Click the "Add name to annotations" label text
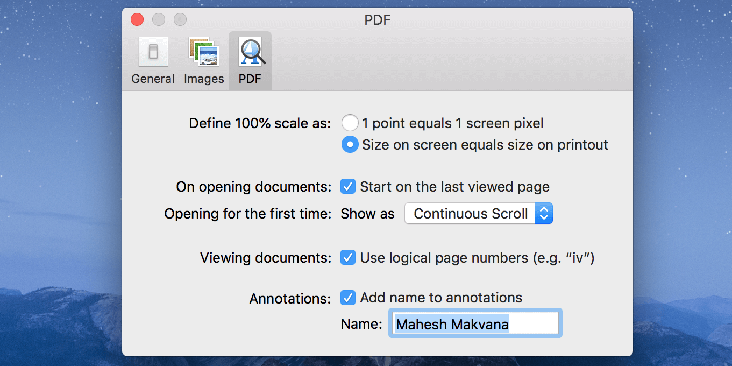This screenshot has width=732, height=366. (x=441, y=298)
